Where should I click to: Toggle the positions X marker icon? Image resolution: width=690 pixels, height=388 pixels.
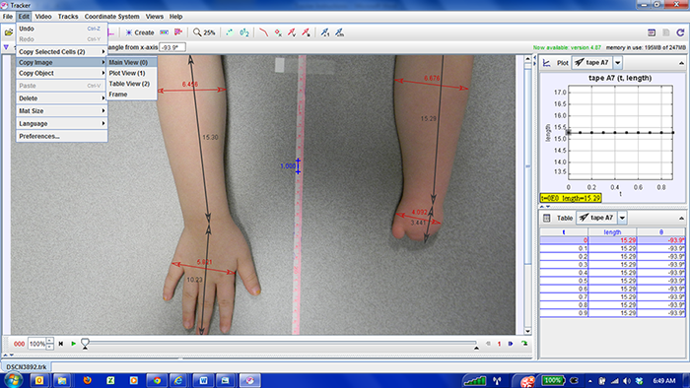(278, 32)
